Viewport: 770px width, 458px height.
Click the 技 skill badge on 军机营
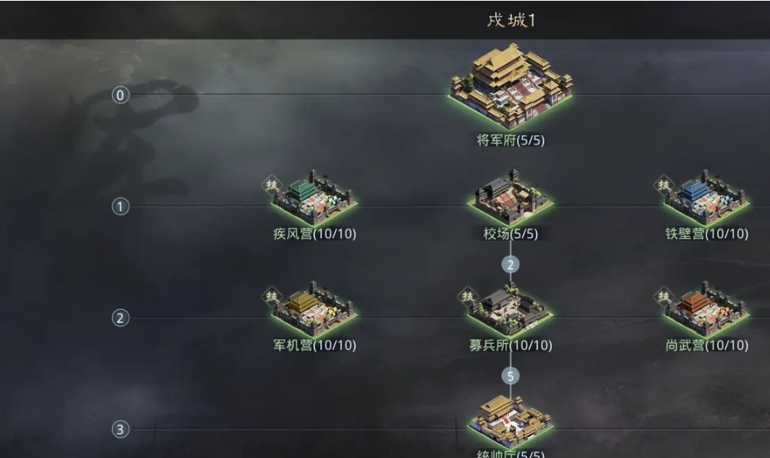272,297
